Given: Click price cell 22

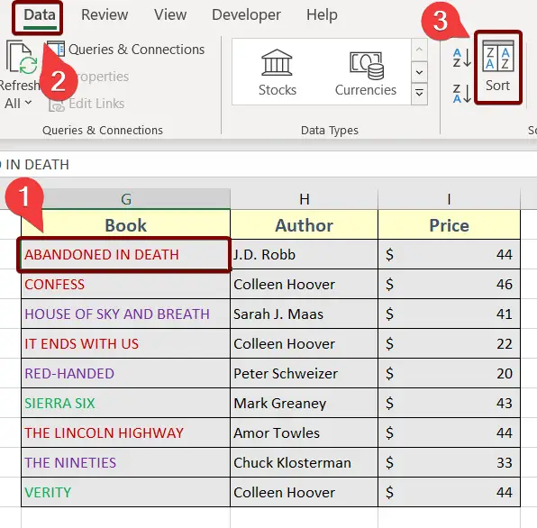Looking at the screenshot, I should tap(449, 344).
